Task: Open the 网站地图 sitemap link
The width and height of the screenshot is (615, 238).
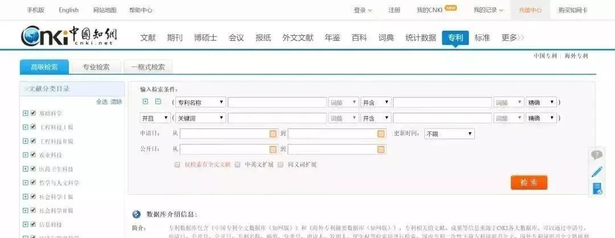Action: 105,10
